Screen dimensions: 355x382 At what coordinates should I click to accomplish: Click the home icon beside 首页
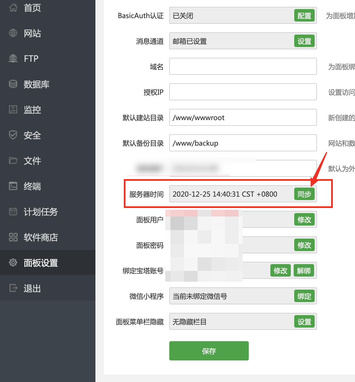[x=13, y=8]
